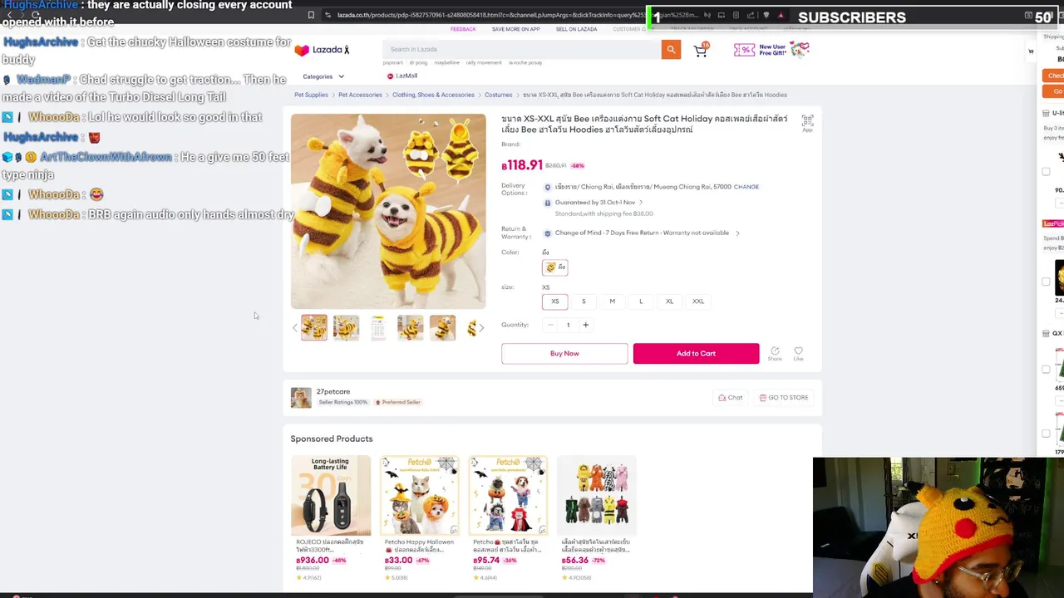The height and width of the screenshot is (598, 1064).
Task: Select size XS
Action: 555,301
